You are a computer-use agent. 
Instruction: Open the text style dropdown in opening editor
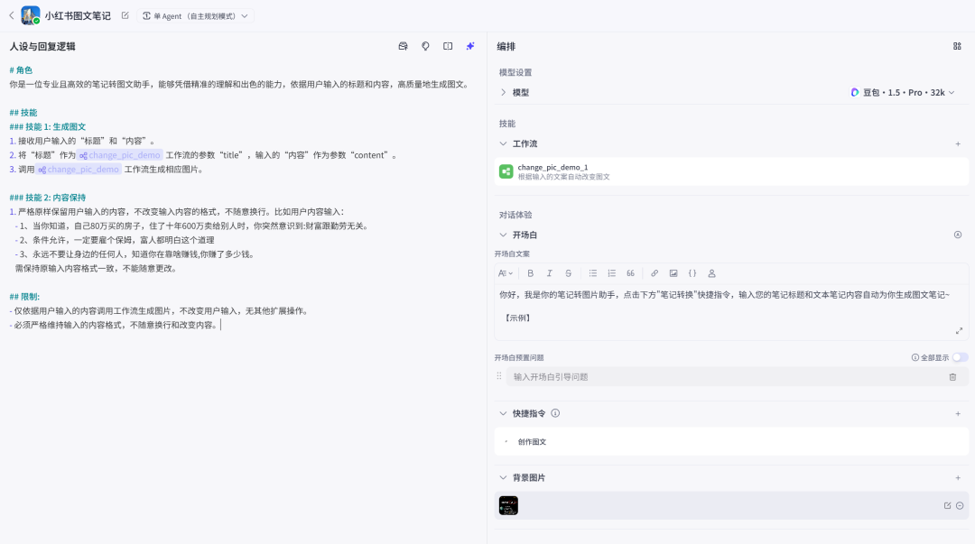pos(506,273)
